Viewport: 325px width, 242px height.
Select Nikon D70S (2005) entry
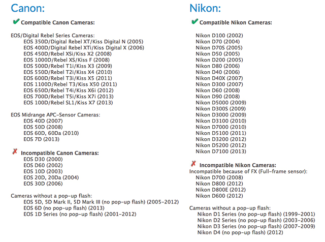pos(219,48)
